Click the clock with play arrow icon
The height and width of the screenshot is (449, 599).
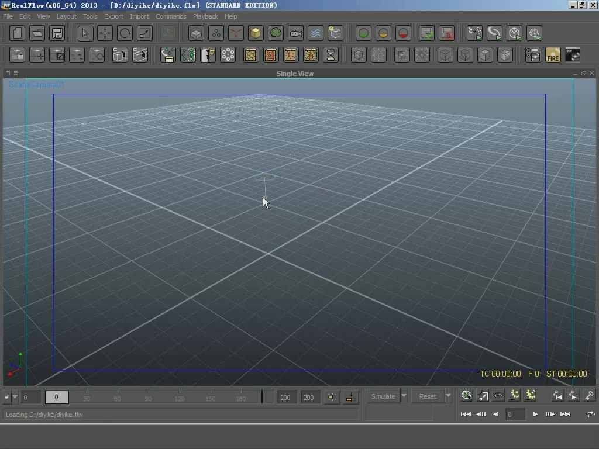(514, 33)
